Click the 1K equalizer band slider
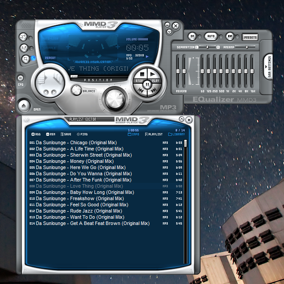 click(228, 71)
